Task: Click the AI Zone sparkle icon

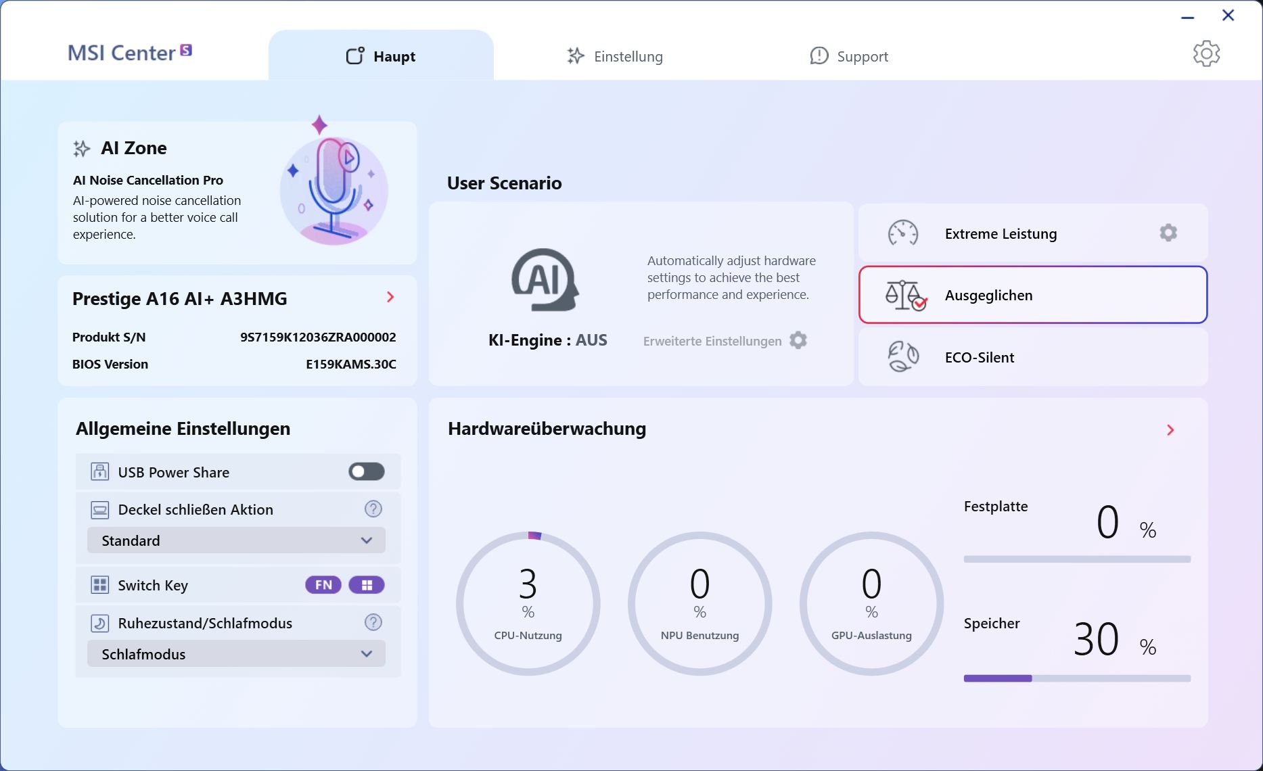Action: coord(82,149)
